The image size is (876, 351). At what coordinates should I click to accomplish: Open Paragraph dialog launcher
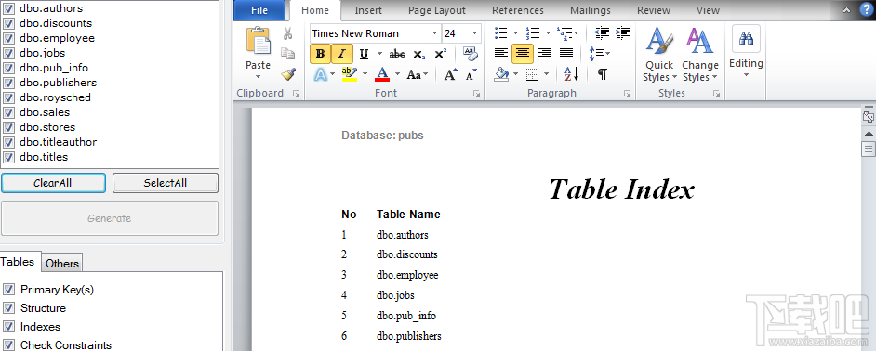[627, 95]
